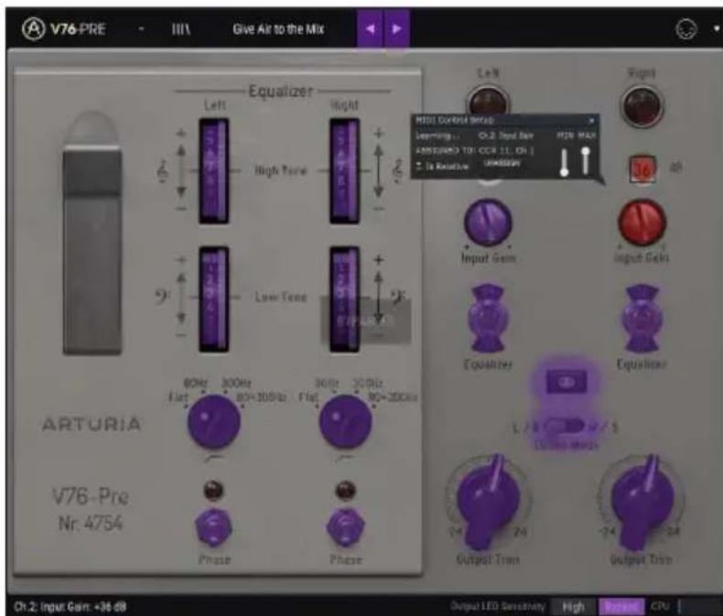The height and width of the screenshot is (616, 723).
Task: Toggle the Right channel Phase switch
Action: 345,527
